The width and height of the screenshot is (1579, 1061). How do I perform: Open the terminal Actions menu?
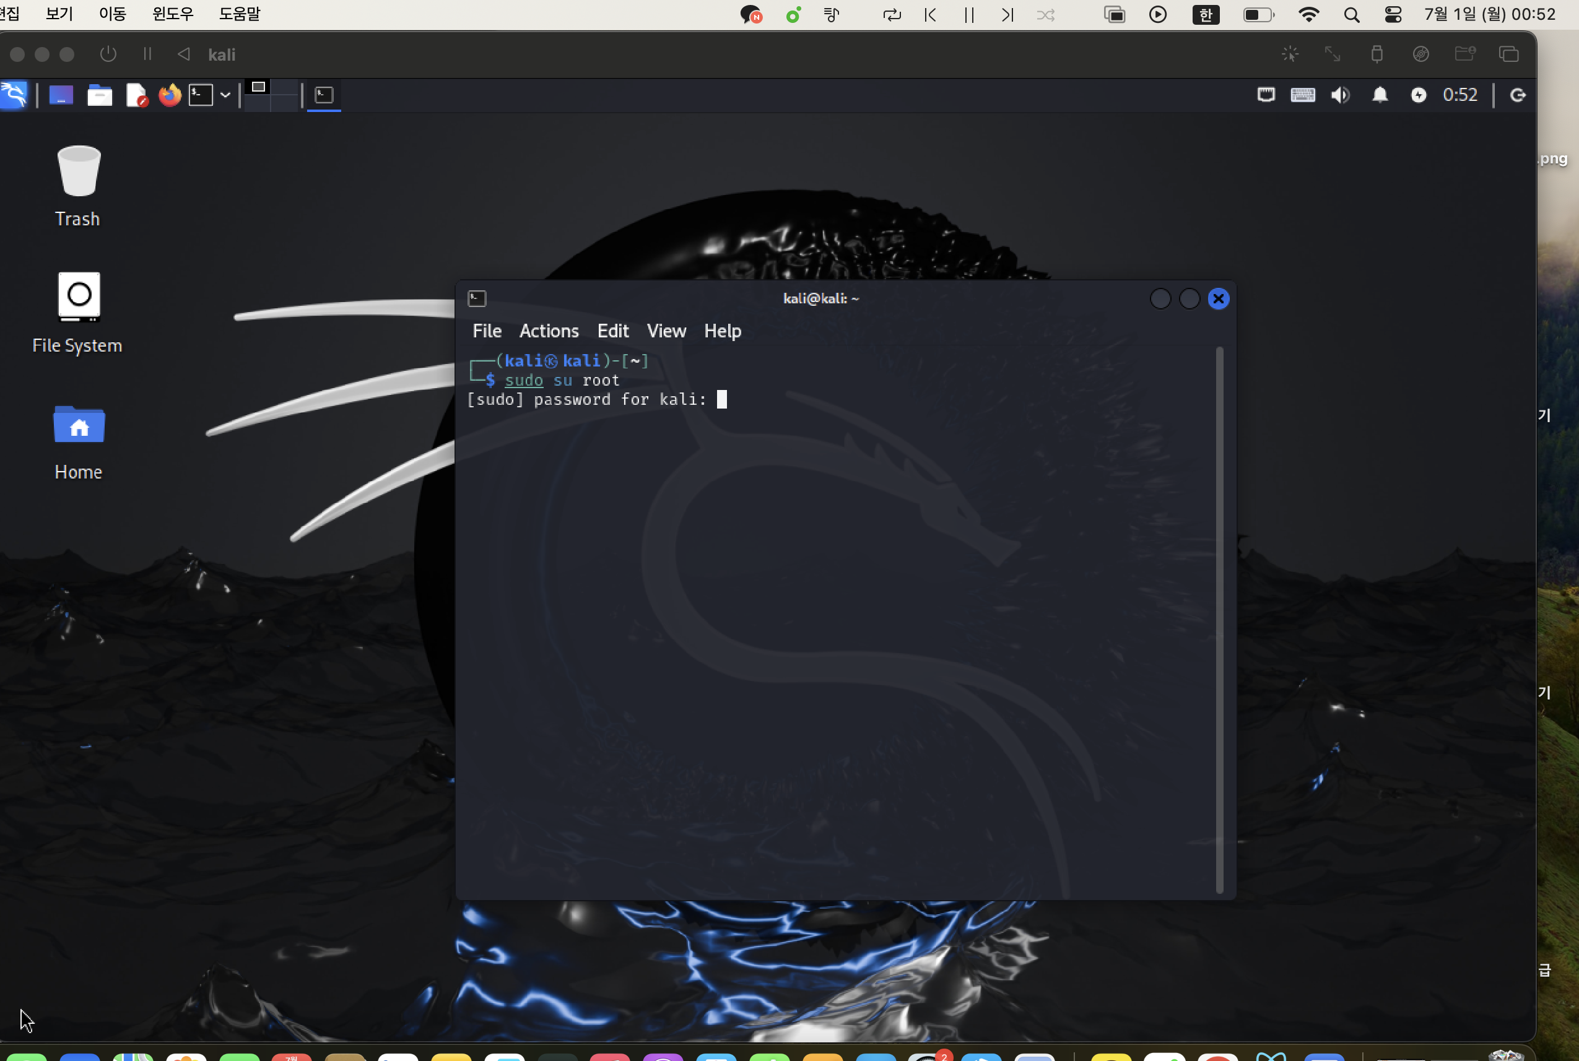[548, 331]
